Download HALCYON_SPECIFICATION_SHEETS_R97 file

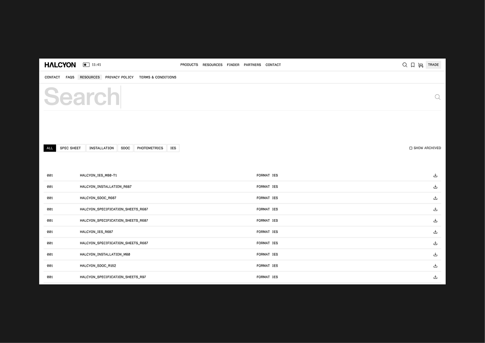pos(435,277)
